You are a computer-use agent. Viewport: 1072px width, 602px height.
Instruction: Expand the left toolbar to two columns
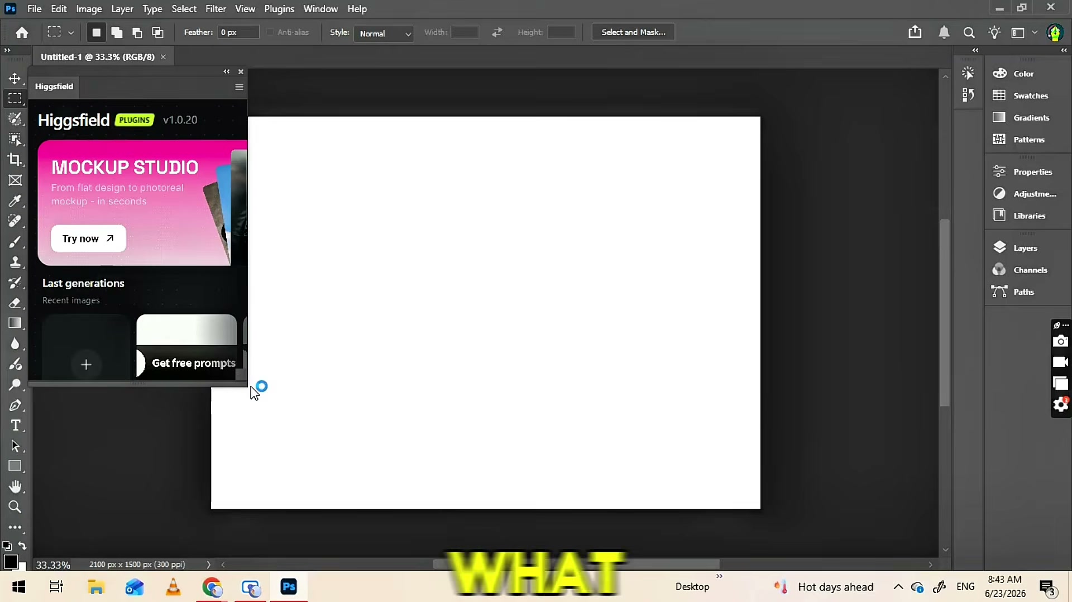point(7,50)
